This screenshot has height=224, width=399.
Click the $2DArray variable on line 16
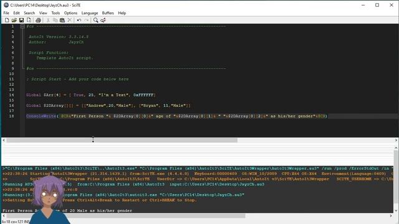coord(54,105)
